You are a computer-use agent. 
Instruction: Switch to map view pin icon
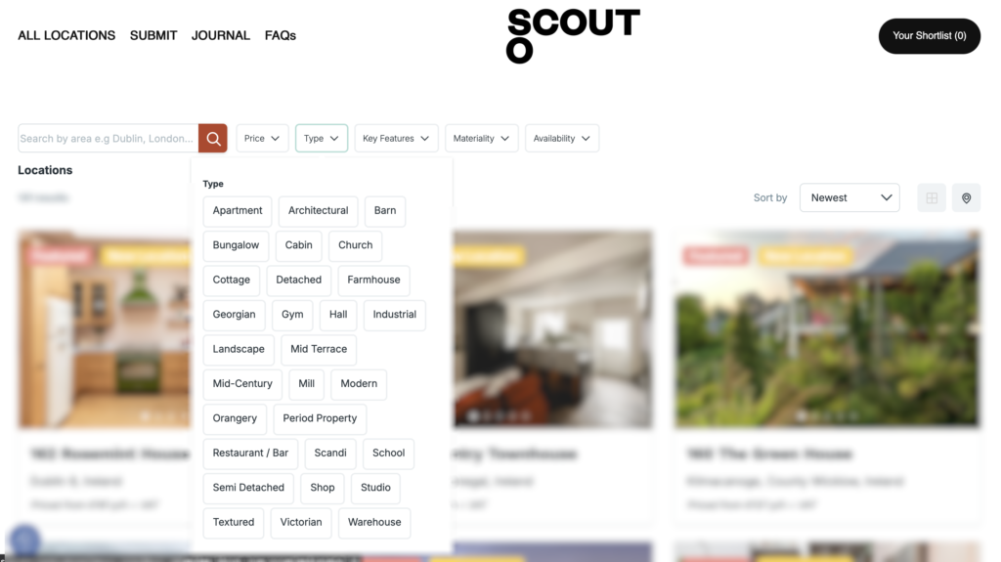(966, 198)
